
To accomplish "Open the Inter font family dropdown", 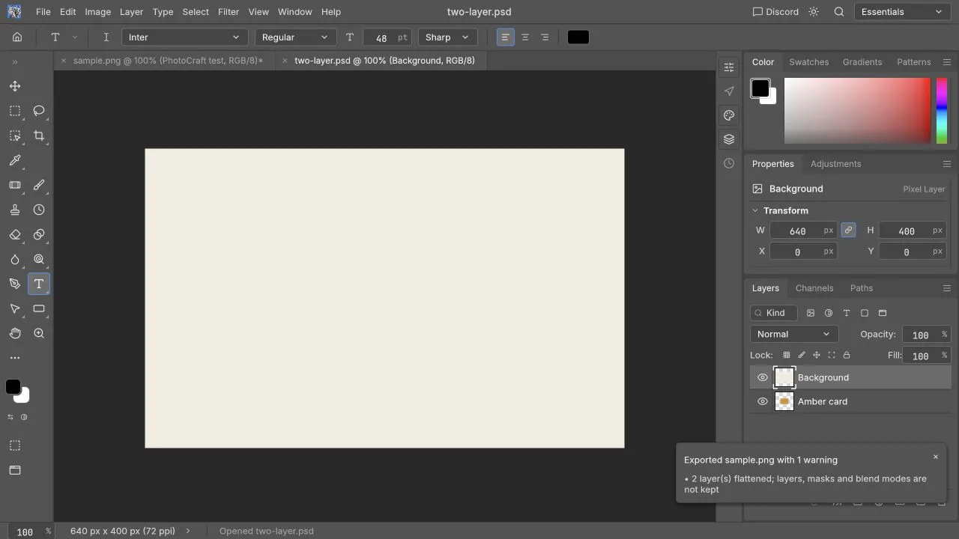I will tap(184, 37).
